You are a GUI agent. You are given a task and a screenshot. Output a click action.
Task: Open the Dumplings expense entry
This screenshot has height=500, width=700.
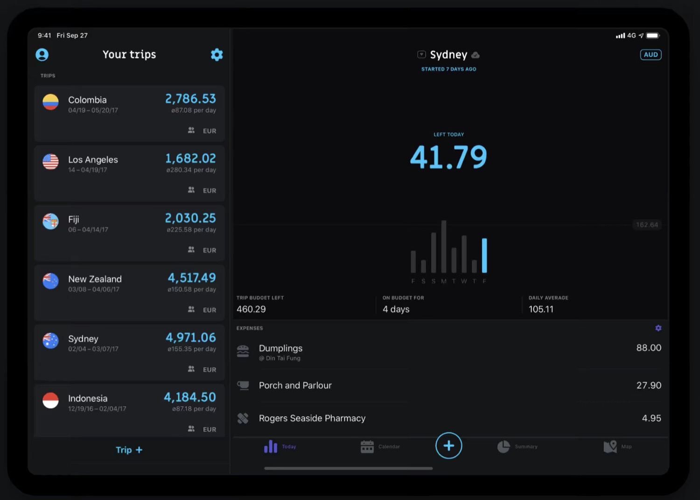tap(448, 352)
